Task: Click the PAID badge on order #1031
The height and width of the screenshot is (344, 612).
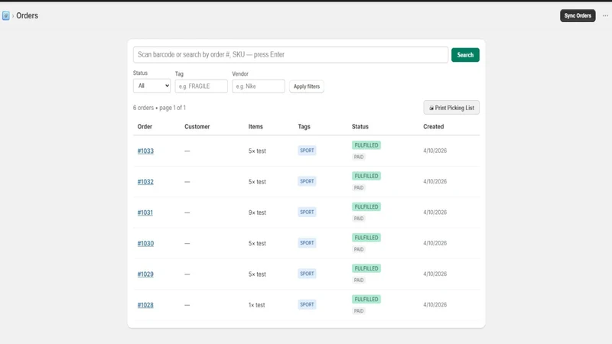Action: coord(359,219)
